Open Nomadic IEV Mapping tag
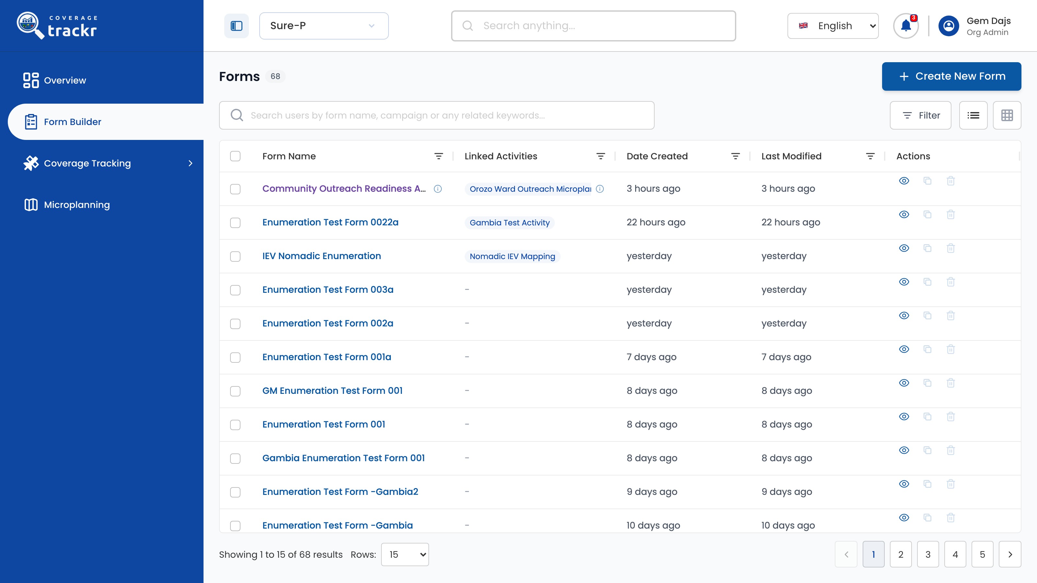The image size is (1037, 583). pos(512,257)
